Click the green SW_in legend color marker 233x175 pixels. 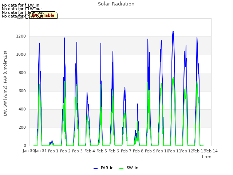point(121,168)
